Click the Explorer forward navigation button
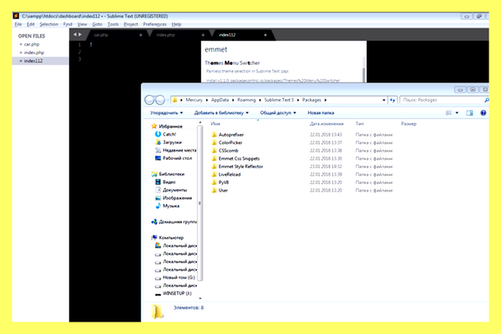 [159, 100]
